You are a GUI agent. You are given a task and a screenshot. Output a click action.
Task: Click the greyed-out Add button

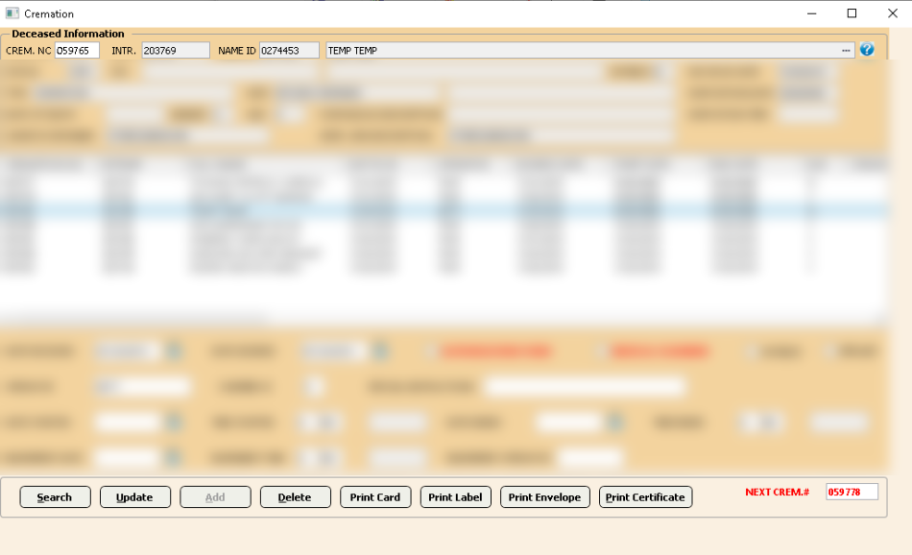pos(215,497)
